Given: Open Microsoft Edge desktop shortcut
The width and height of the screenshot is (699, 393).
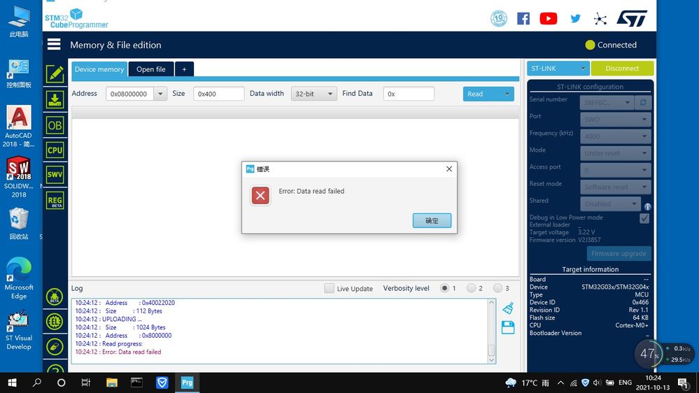Looking at the screenshot, I should tap(19, 278).
